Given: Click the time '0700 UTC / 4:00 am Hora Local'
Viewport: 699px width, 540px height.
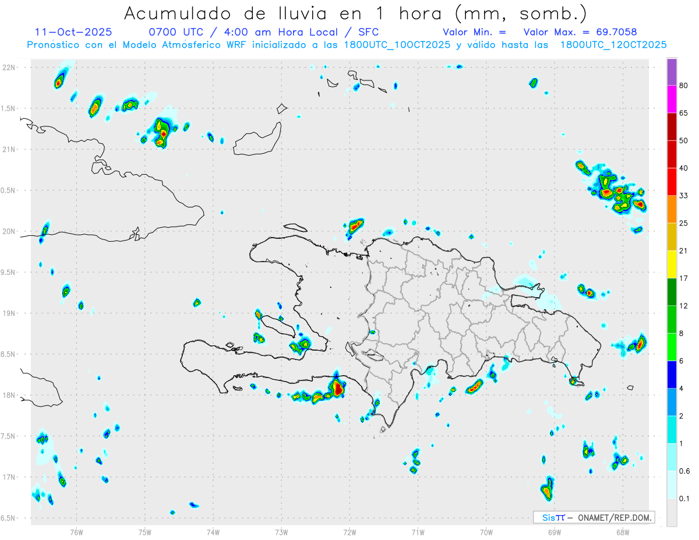Looking at the screenshot, I should [x=246, y=32].
